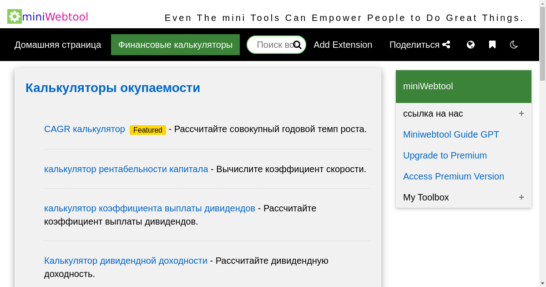Click the miniWebtool logo text
Screen dimensions: 546x287
(x=55, y=17)
